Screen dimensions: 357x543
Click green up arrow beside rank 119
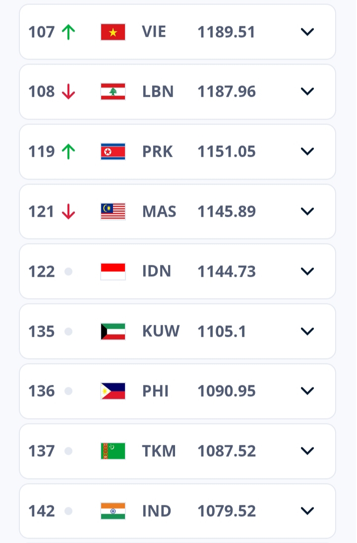point(68,152)
